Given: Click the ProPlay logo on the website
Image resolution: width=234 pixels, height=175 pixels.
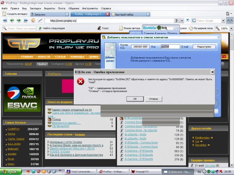Looking at the screenshot, I should [x=24, y=44].
